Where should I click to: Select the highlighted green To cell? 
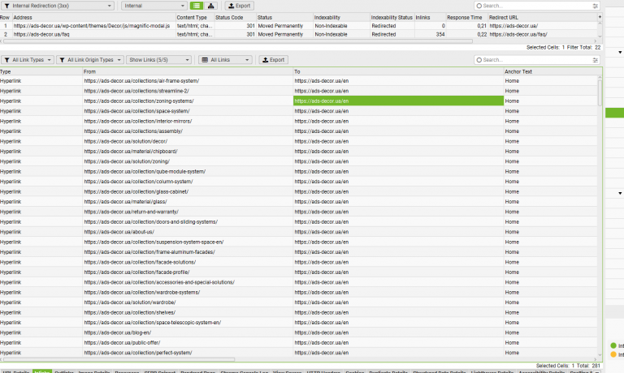[x=398, y=101]
